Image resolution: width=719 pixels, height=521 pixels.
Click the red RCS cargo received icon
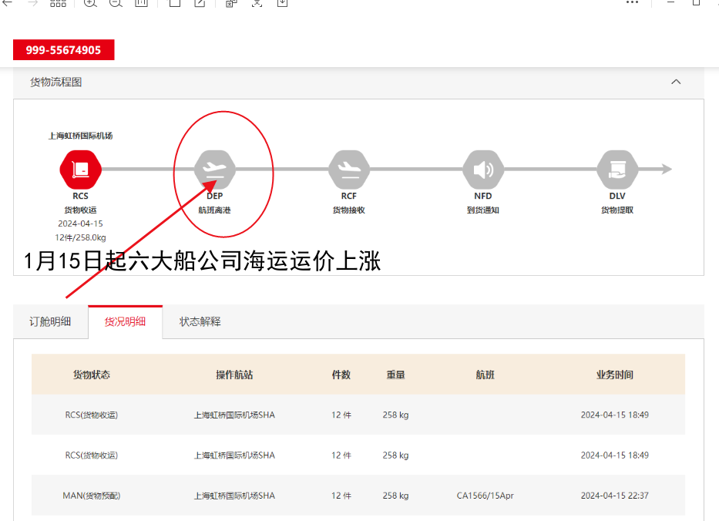click(x=80, y=170)
